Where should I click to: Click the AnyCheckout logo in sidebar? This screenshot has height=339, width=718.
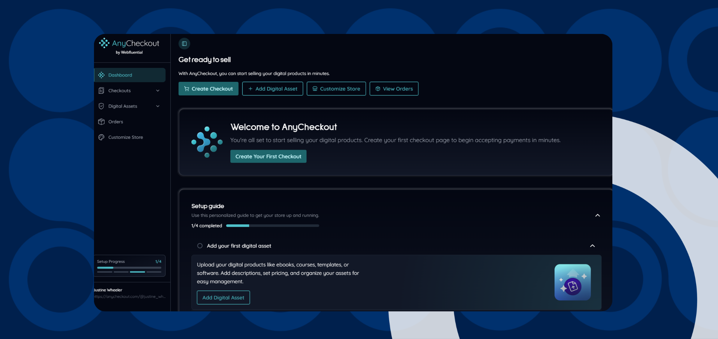click(x=129, y=47)
